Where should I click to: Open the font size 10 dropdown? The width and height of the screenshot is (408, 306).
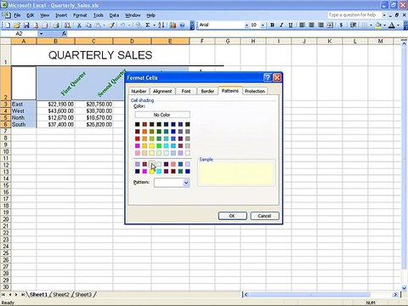[263, 25]
